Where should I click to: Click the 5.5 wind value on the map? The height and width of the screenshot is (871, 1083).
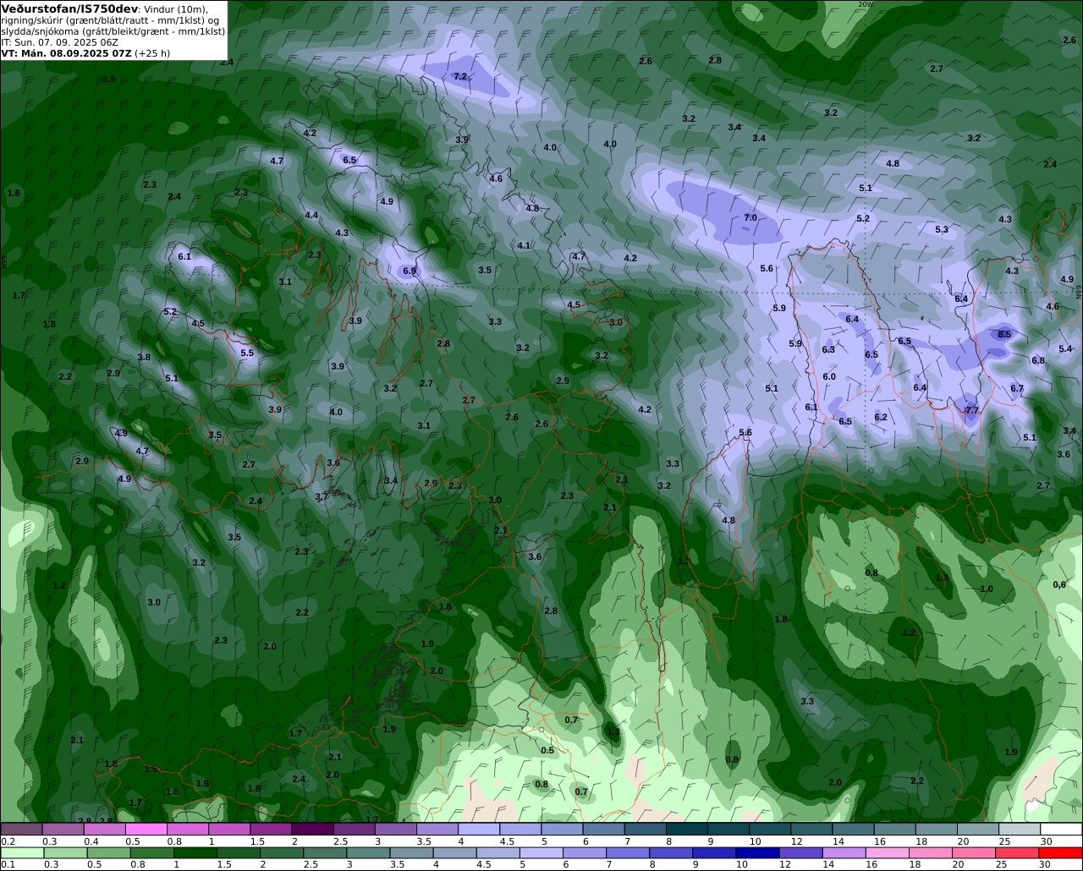247,353
